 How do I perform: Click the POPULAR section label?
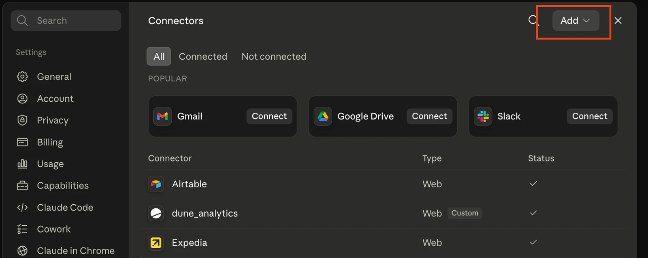[167, 79]
